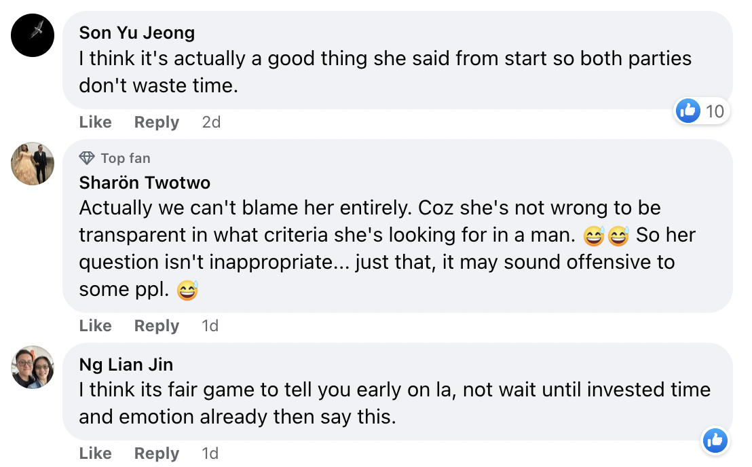Click the 1d timestamp on Ng Lian Jin's comment

point(210,453)
